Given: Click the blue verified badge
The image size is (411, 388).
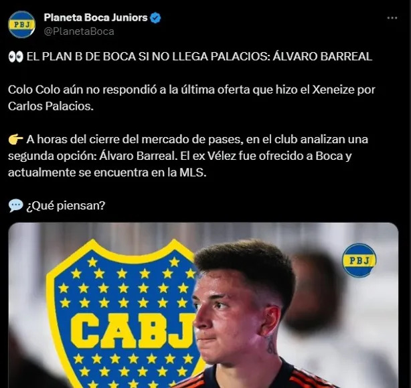Looking at the screenshot, I should tap(155, 18).
